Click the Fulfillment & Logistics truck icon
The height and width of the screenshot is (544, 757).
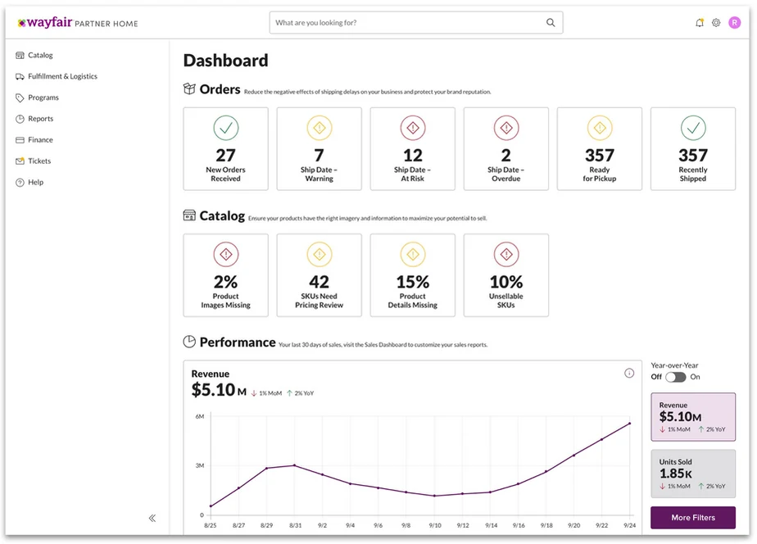click(20, 77)
